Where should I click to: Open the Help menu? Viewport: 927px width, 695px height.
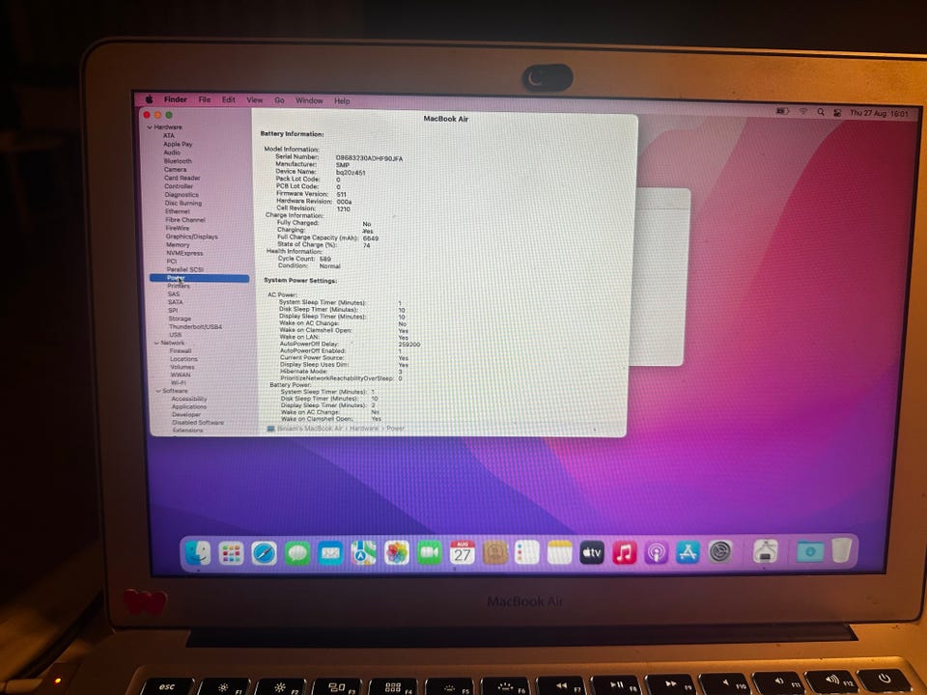point(342,101)
